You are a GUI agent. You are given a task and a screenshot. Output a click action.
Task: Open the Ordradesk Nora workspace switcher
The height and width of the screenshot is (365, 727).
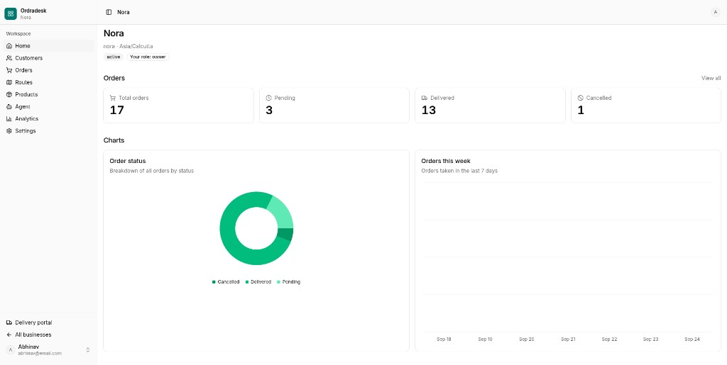(49, 14)
